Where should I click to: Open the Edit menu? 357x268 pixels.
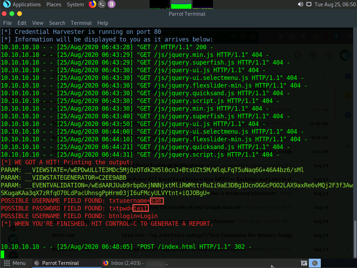tap(22, 23)
